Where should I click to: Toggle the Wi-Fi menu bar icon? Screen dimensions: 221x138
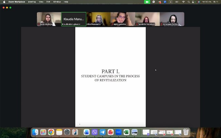coord(183,2)
